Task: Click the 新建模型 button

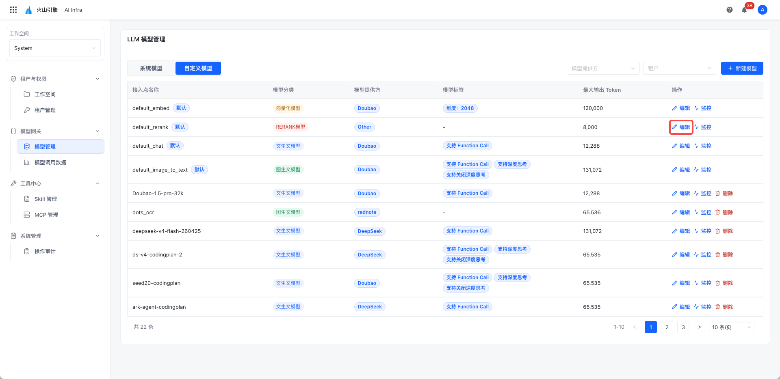Action: [742, 68]
